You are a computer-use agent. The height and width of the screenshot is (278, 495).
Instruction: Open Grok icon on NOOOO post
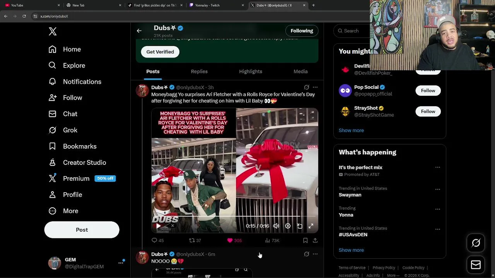(307, 254)
